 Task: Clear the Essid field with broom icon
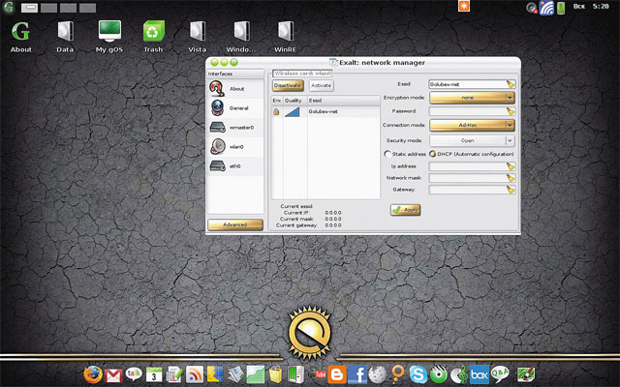511,84
